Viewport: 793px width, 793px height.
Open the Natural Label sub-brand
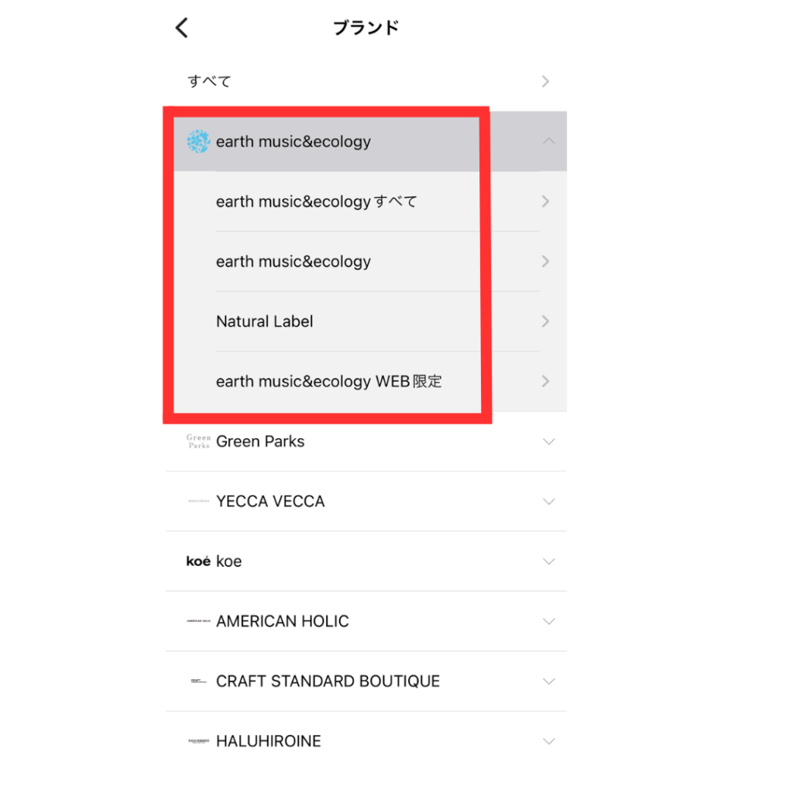(x=366, y=321)
